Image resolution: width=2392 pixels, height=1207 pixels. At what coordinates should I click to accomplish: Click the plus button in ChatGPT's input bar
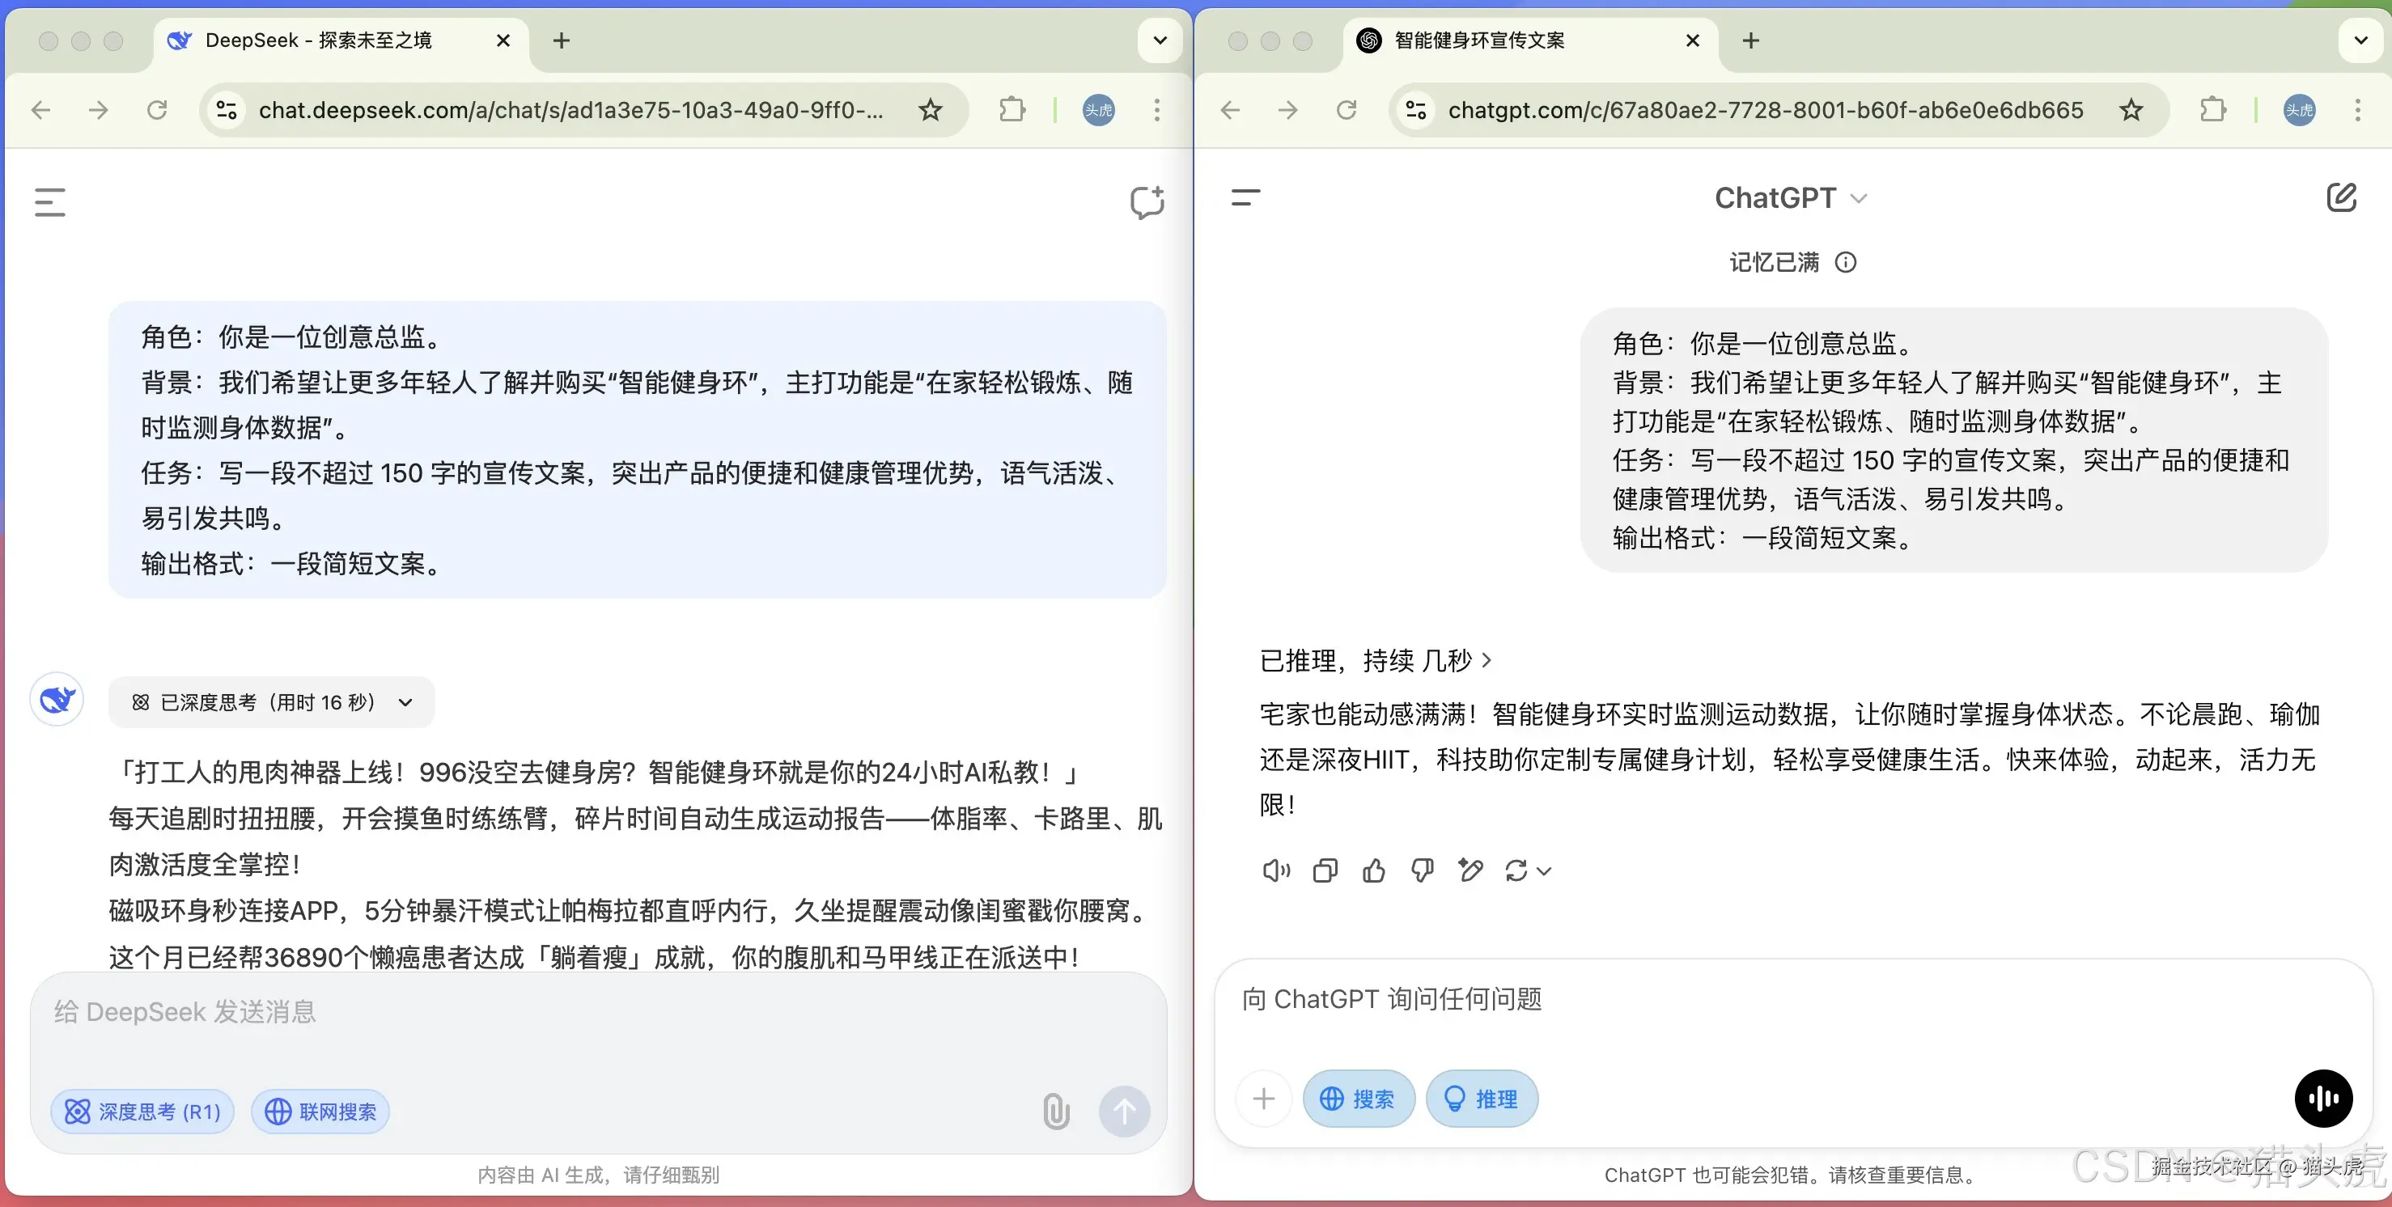[1264, 1099]
